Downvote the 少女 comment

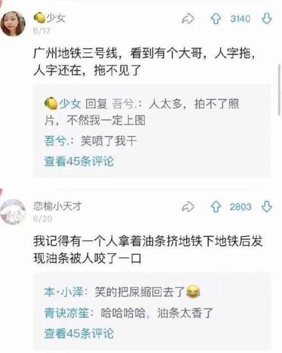pyautogui.click(x=267, y=19)
